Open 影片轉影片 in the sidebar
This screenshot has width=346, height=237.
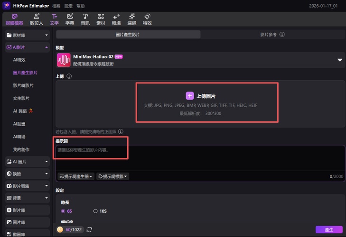(x=23, y=85)
